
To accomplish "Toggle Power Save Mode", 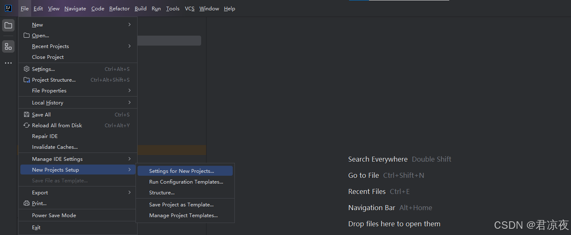I will [x=54, y=215].
